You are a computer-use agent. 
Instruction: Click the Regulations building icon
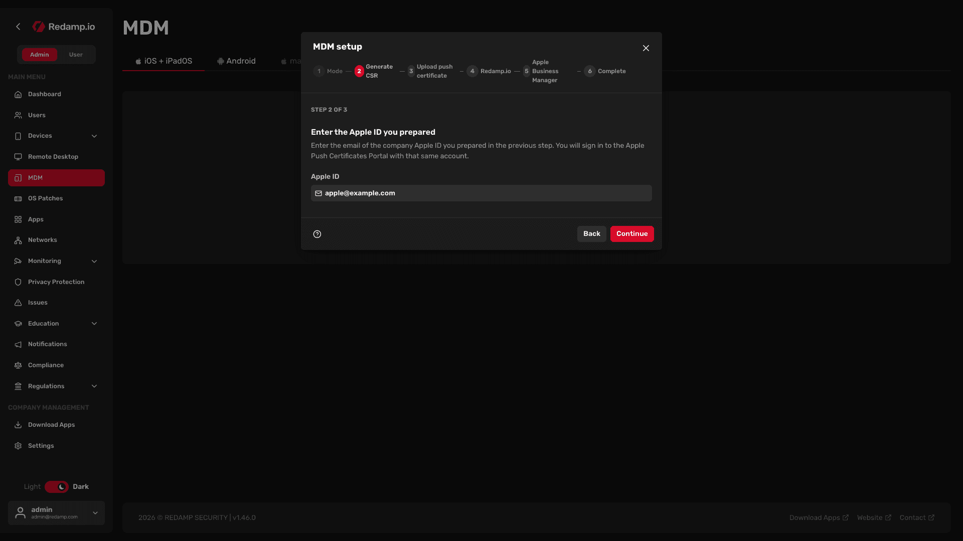[18, 386]
